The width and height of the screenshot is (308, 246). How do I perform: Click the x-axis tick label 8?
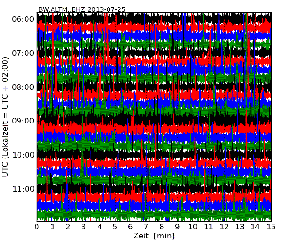coord(162,227)
